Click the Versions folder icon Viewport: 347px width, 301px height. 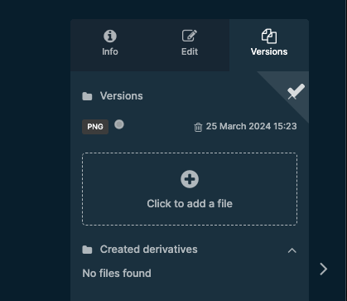[87, 96]
